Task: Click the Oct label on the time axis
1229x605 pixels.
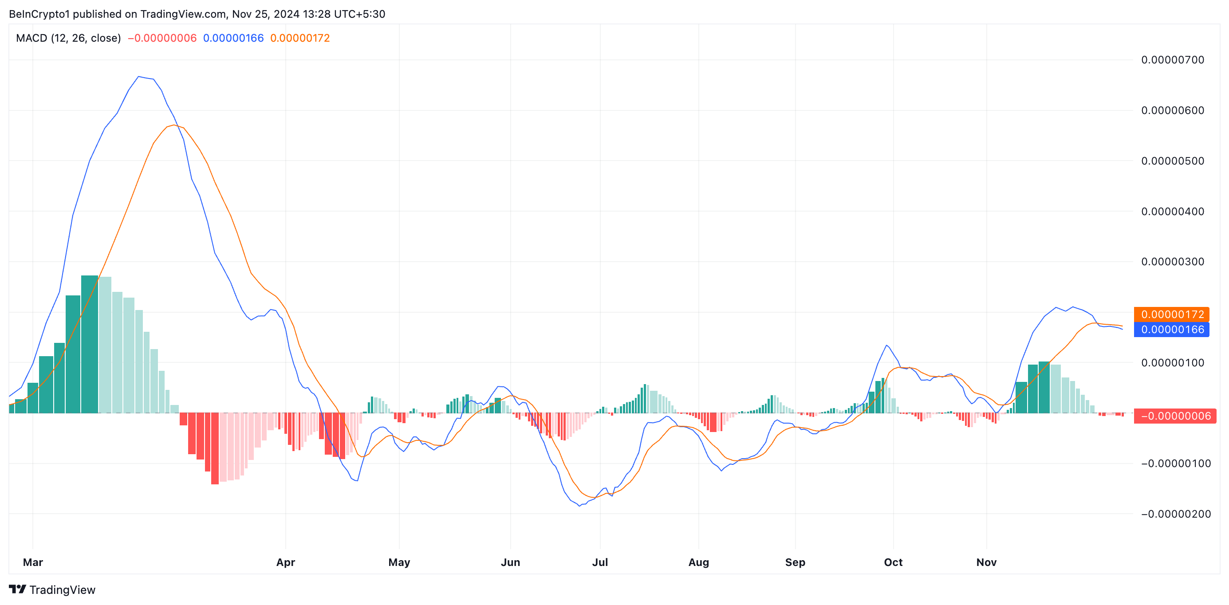Action: click(893, 562)
